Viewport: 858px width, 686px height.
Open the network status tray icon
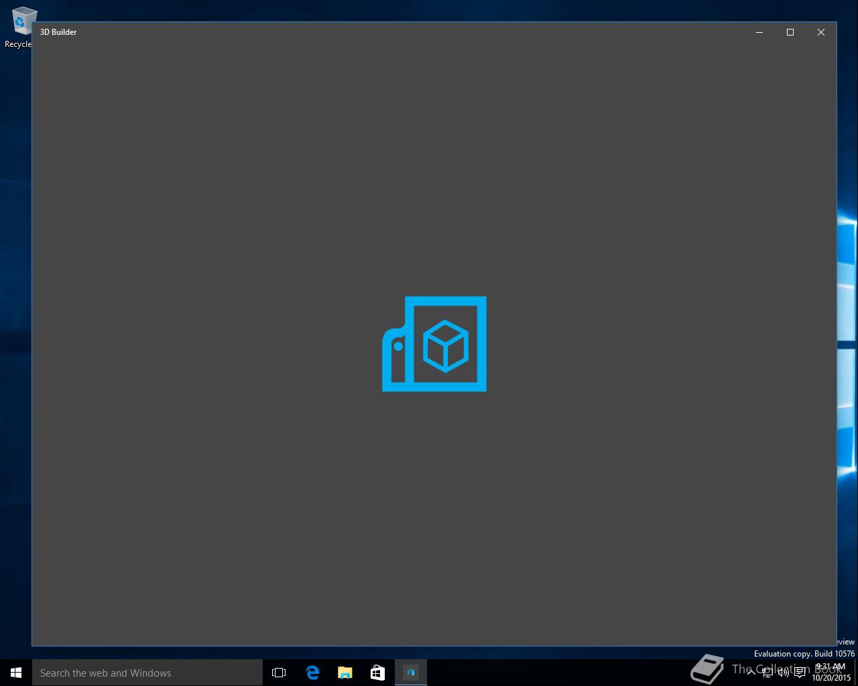(x=768, y=672)
